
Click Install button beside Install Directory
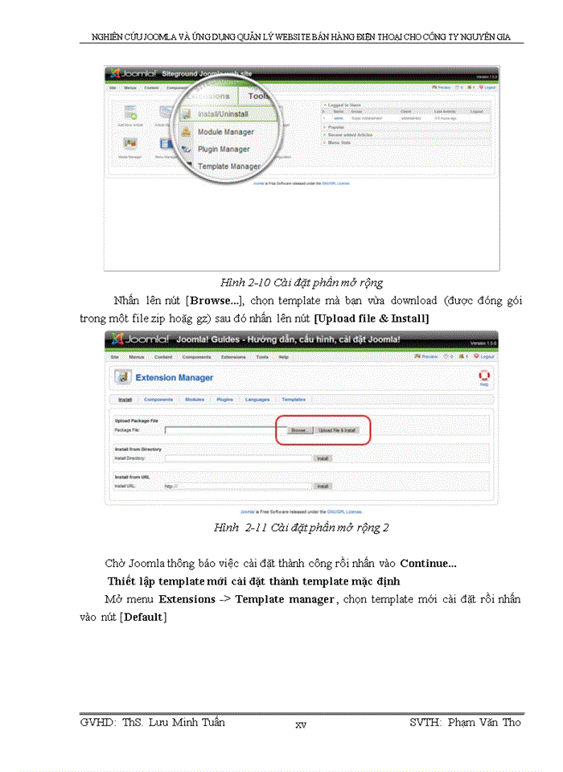click(x=323, y=458)
